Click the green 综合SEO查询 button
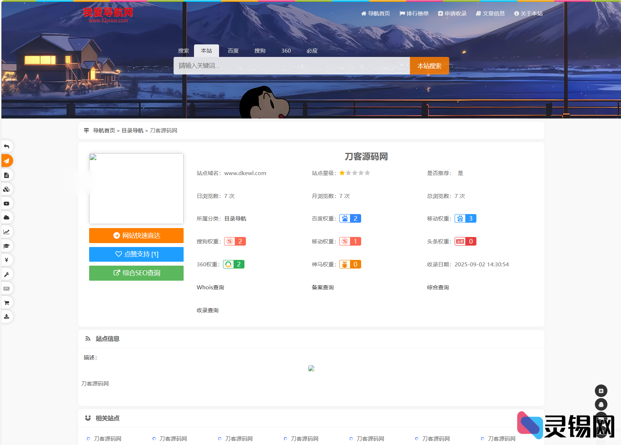Viewport: 621px width, 445px height. pos(136,273)
